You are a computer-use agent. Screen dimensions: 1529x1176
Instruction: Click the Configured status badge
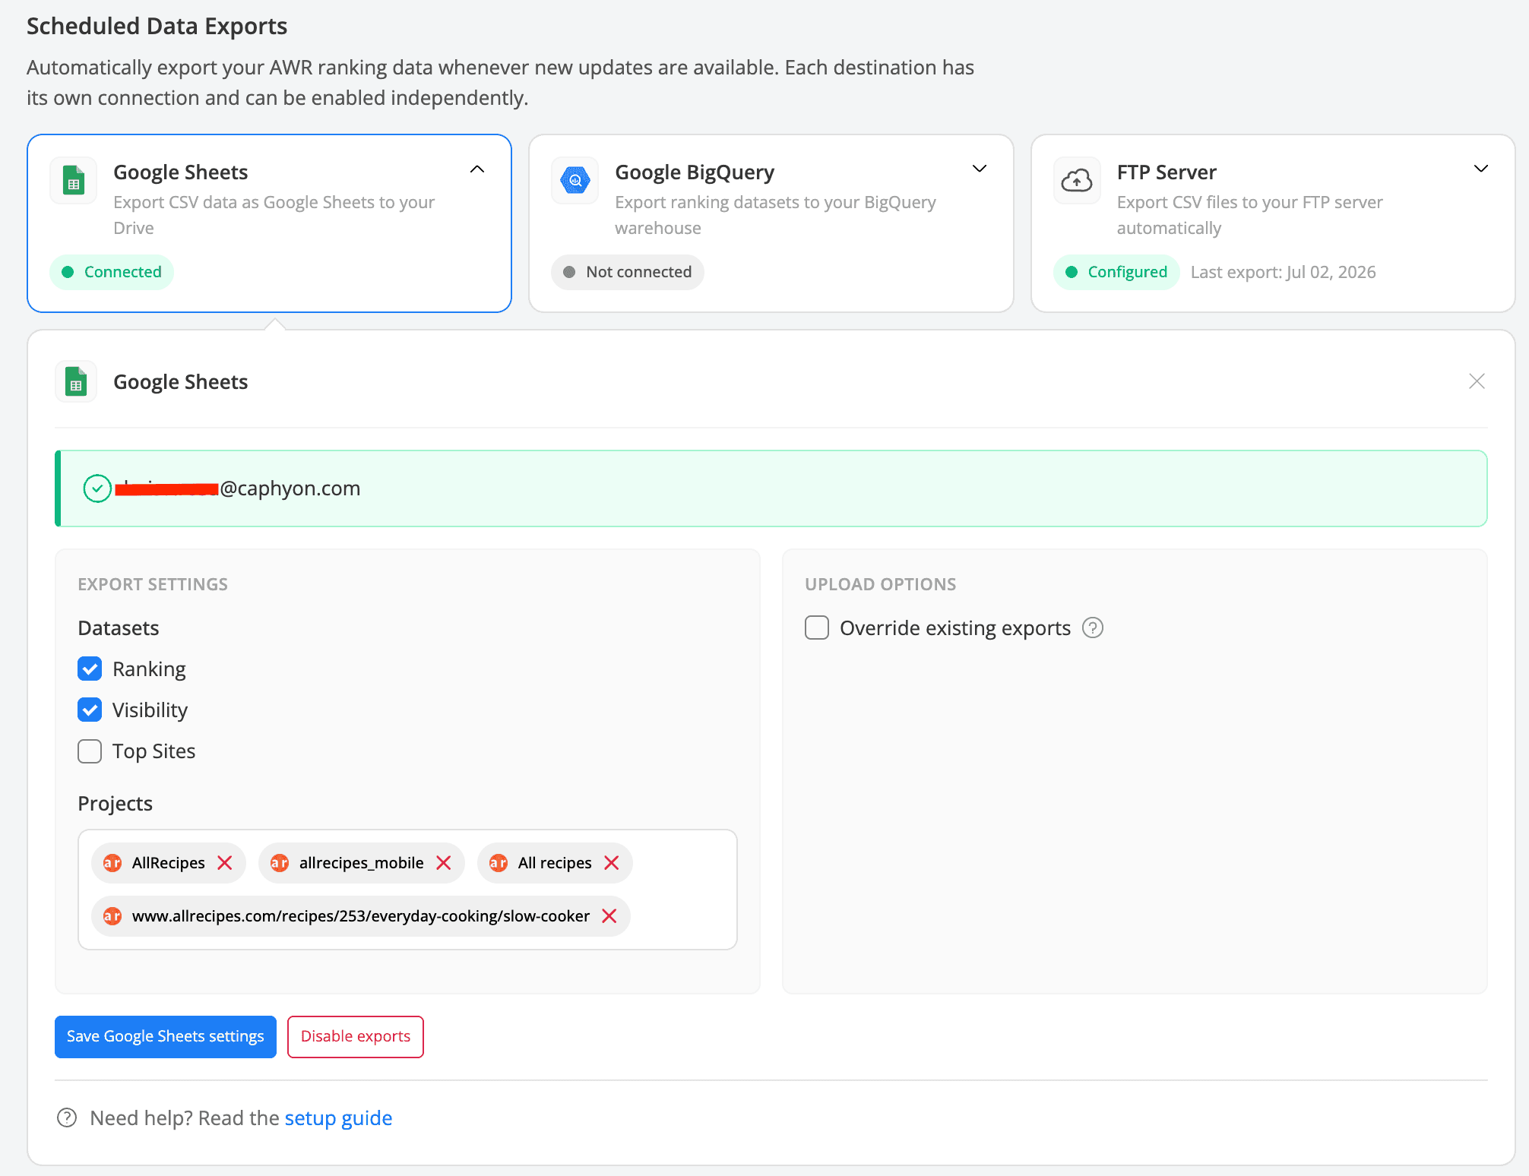[1116, 272]
